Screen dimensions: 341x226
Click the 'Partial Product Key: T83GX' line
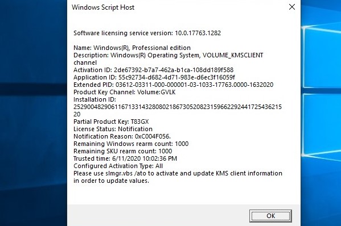(x=111, y=122)
